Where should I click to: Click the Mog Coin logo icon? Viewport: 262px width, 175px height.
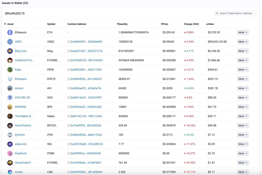pos(10,51)
